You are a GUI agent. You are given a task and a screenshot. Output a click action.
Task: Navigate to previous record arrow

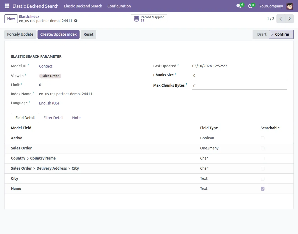click(x=281, y=19)
